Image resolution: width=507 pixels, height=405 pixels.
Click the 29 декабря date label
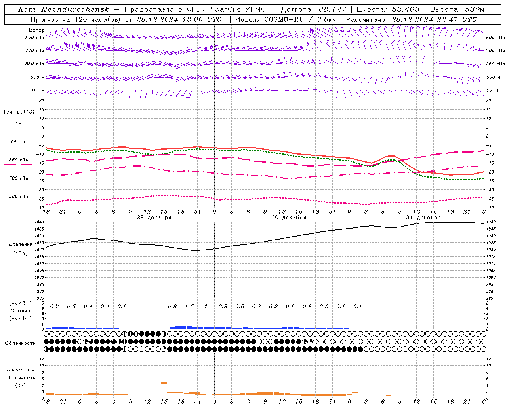click(x=154, y=218)
